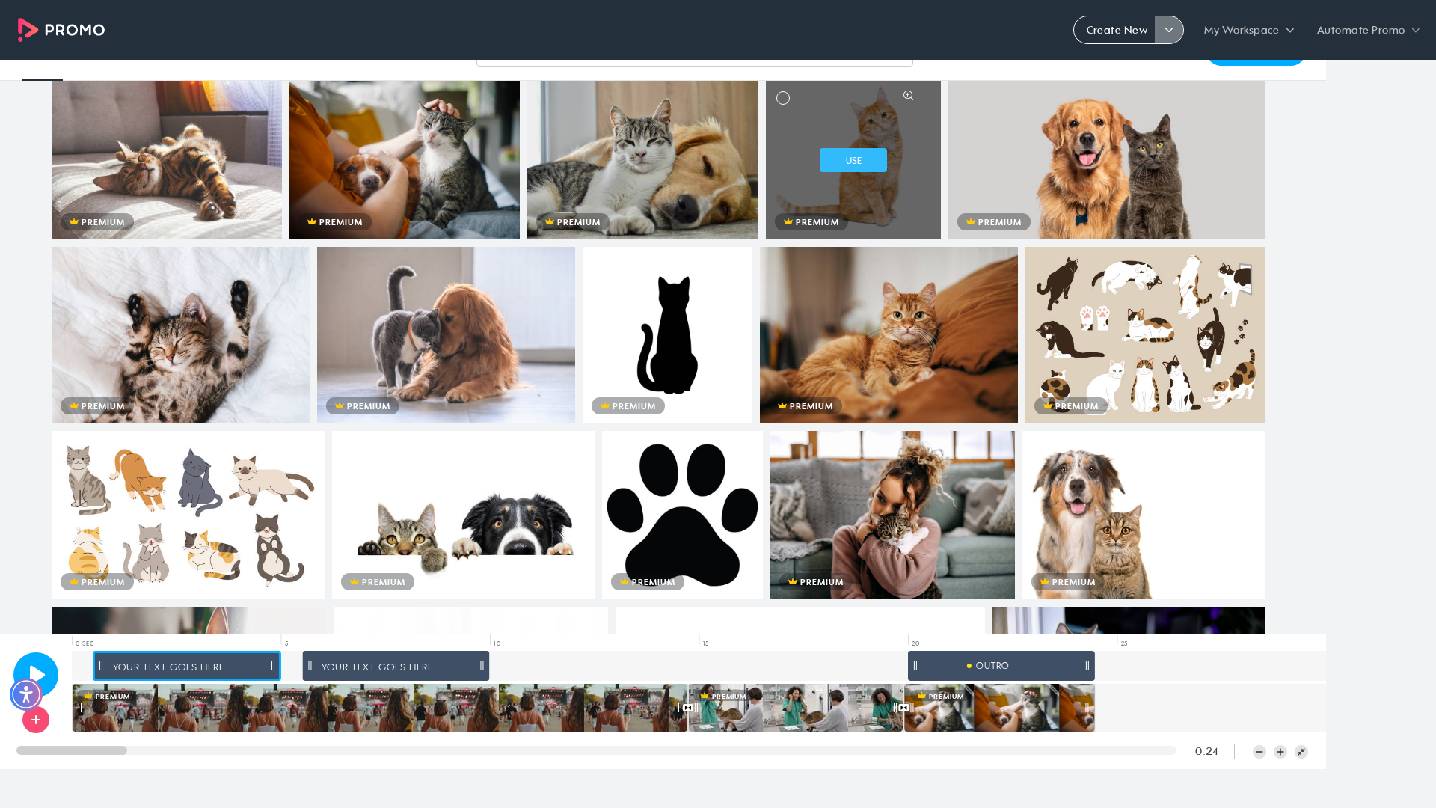Image resolution: width=1436 pixels, height=808 pixels.
Task: Select the OUTRO block on timeline
Action: coord(1001,666)
